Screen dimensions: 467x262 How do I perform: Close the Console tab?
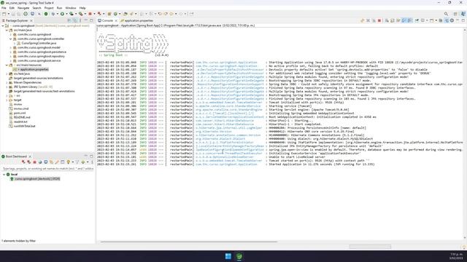click(116, 20)
